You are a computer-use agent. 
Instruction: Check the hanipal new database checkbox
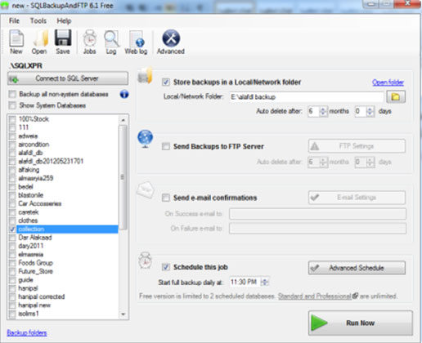12,305
